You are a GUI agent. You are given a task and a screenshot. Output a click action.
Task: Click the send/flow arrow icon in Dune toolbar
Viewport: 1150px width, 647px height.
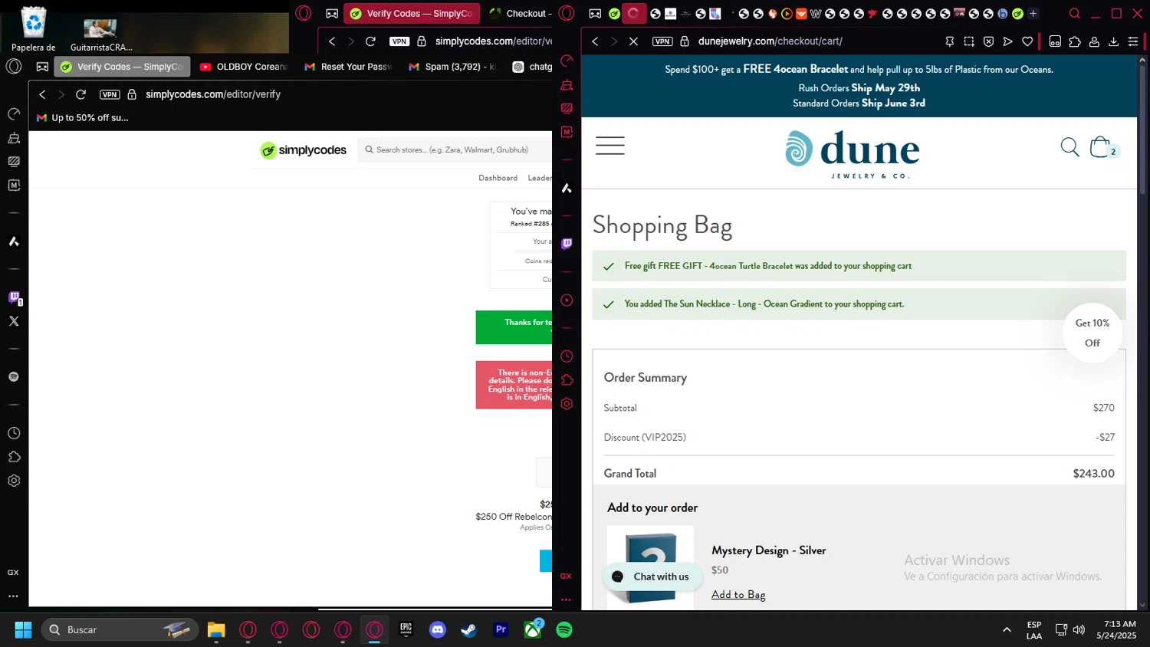click(1007, 41)
